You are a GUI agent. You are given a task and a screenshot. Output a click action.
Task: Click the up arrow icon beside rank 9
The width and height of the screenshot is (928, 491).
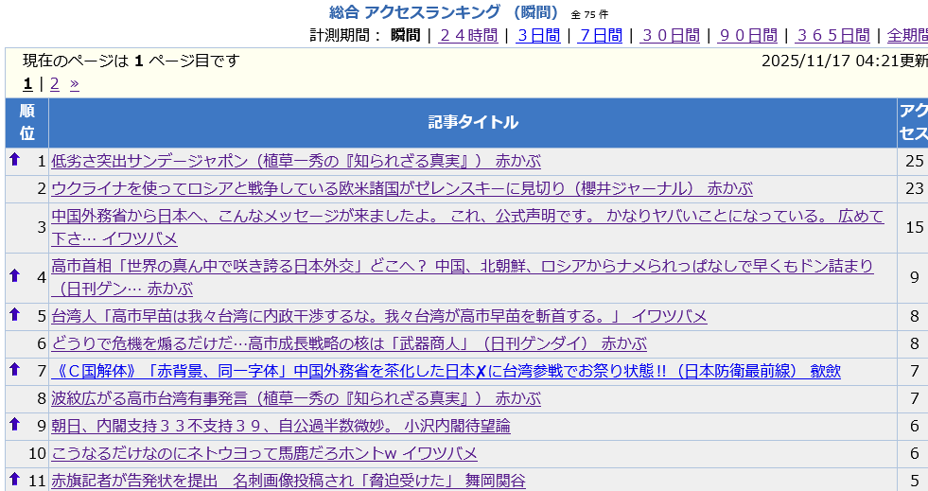14,424
